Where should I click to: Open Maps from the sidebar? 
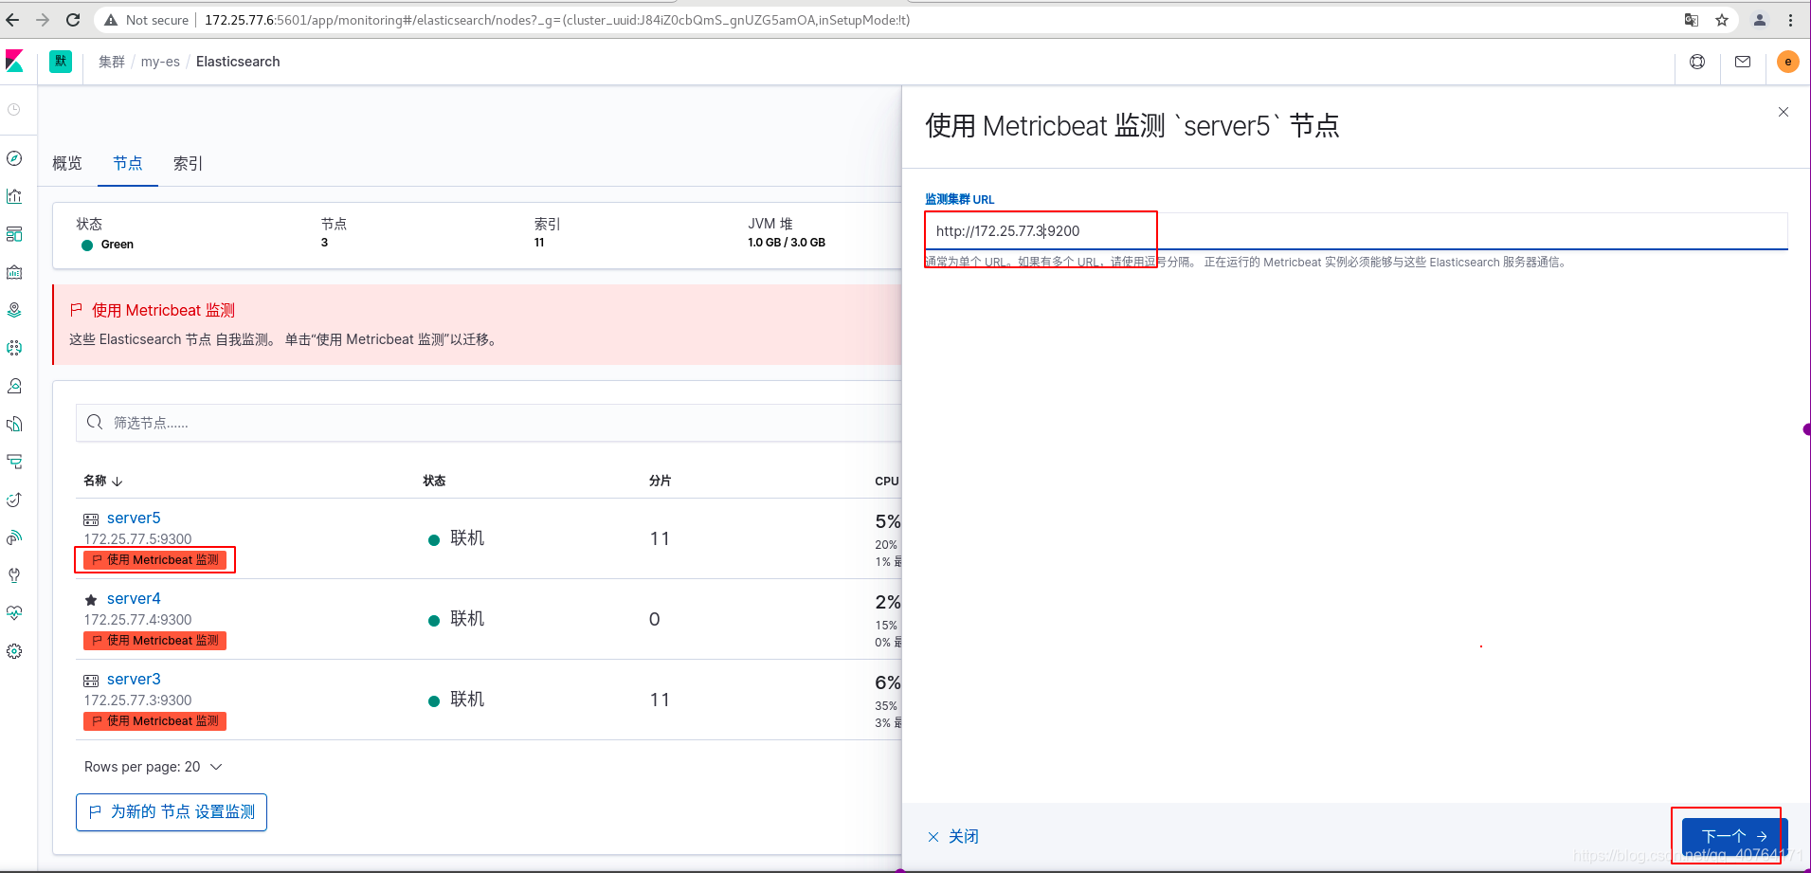14,310
